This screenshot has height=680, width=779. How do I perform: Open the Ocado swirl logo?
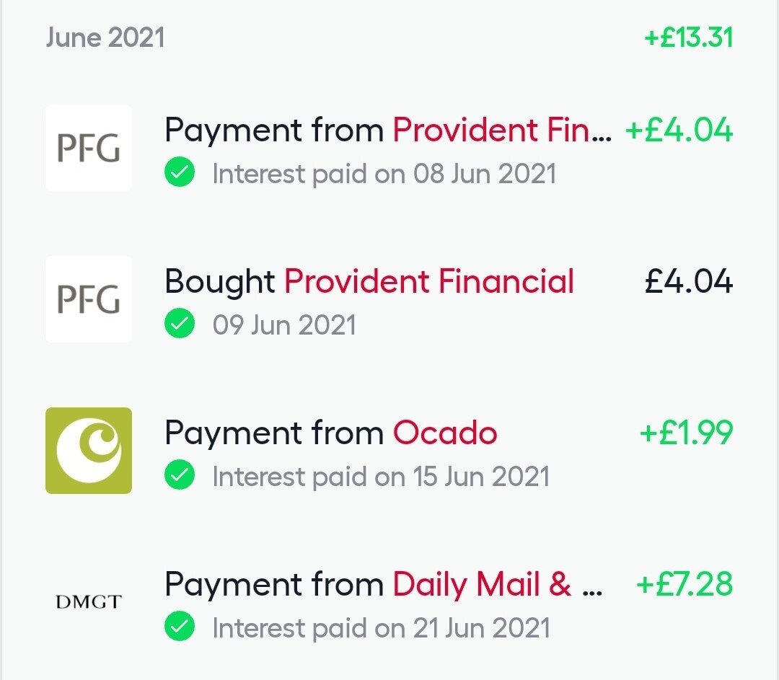[x=89, y=451]
